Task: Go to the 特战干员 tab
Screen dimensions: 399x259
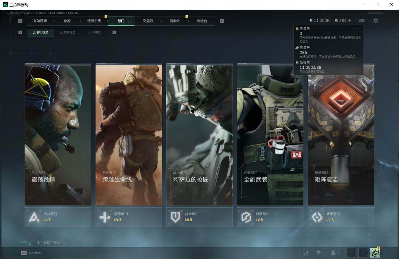Action: [x=94, y=21]
